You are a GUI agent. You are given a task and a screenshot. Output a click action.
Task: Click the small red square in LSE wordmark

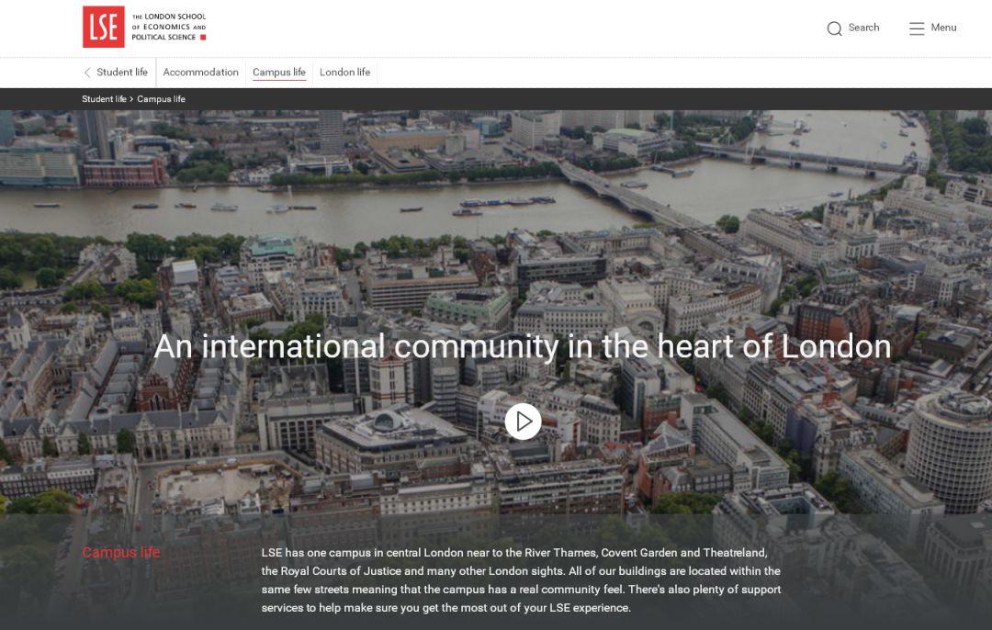[203, 38]
